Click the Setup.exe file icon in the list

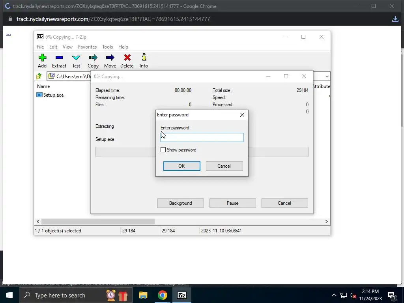click(x=39, y=95)
